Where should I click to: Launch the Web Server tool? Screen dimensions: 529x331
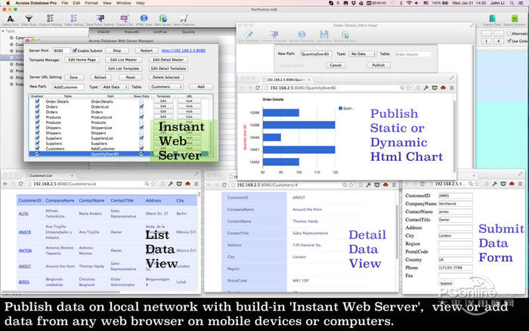(163, 20)
